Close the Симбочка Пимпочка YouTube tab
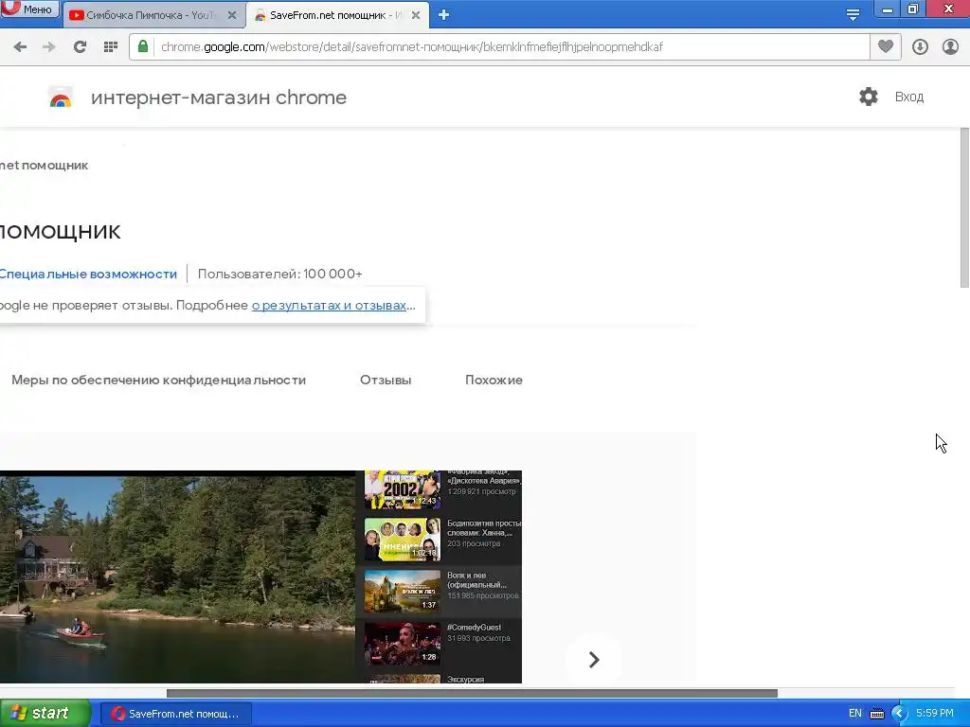Screen dimensions: 970x727 pos(232,15)
